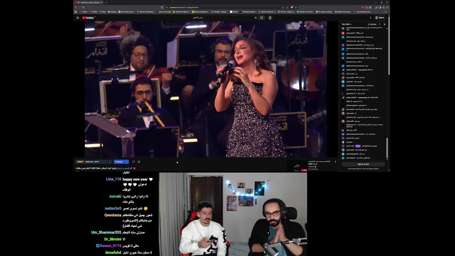Click the Dr_libroini chat username
The width and height of the screenshot is (455, 256).
click(x=113, y=239)
